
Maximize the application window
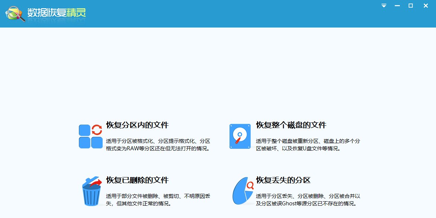(x=411, y=6)
